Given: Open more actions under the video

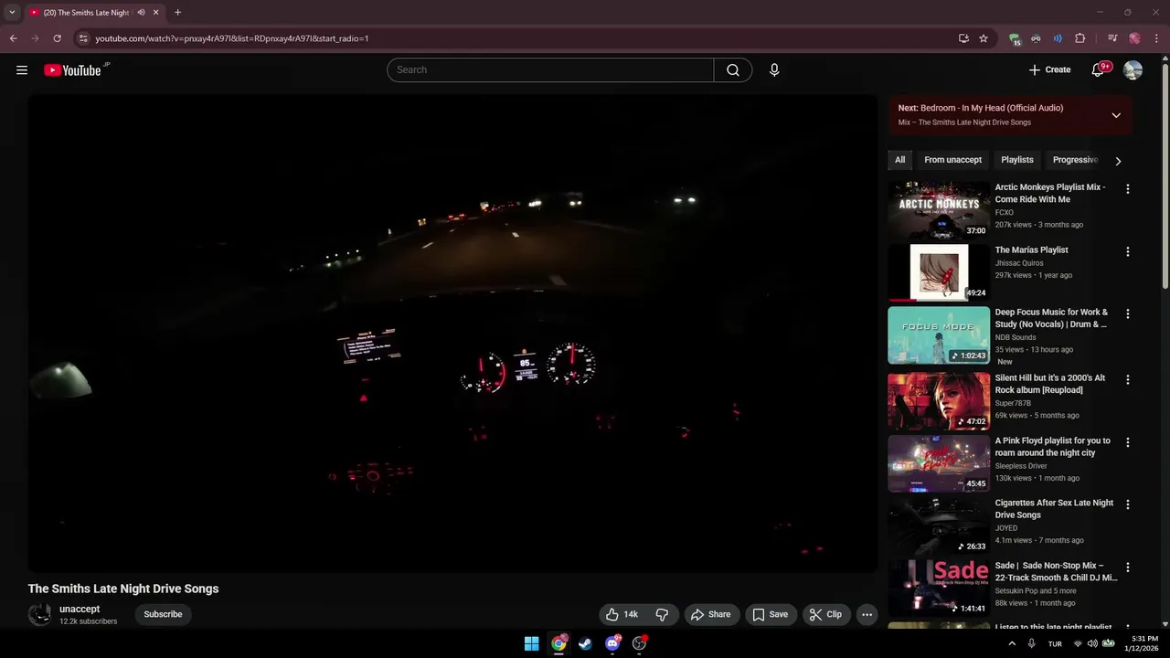Looking at the screenshot, I should pyautogui.click(x=867, y=614).
